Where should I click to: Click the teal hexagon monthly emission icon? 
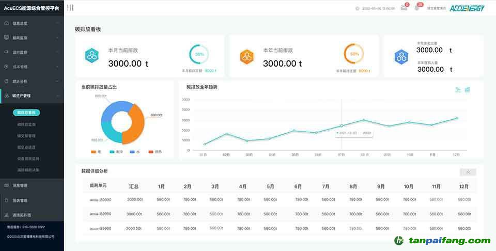(92, 55)
